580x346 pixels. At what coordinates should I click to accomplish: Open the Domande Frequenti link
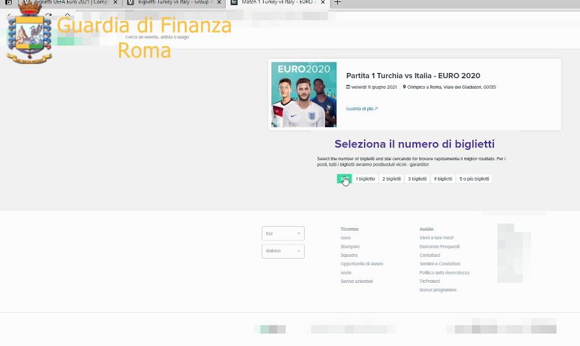point(439,246)
